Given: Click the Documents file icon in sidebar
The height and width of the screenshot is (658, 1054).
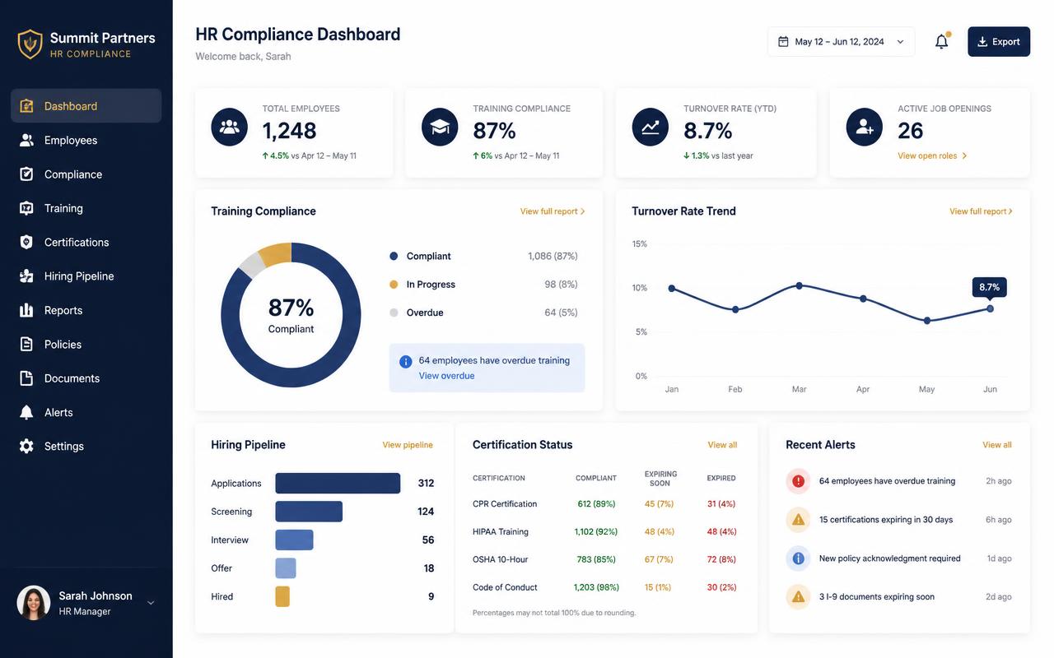Looking at the screenshot, I should (26, 378).
